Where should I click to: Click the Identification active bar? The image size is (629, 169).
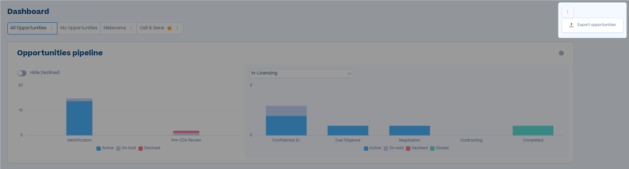[x=79, y=117]
